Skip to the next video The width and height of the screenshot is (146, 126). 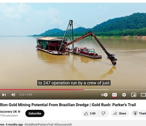coord(4,95)
